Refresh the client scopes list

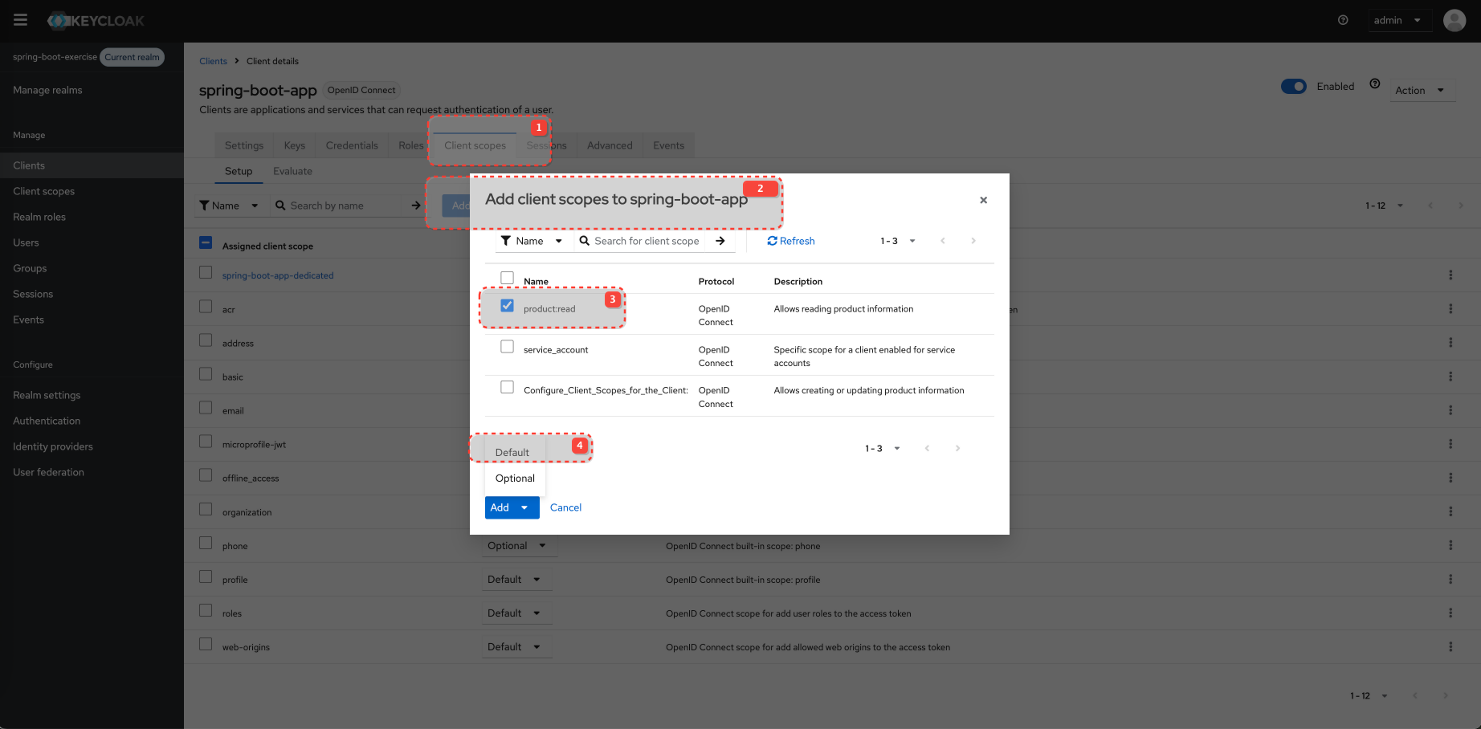pyautogui.click(x=790, y=241)
